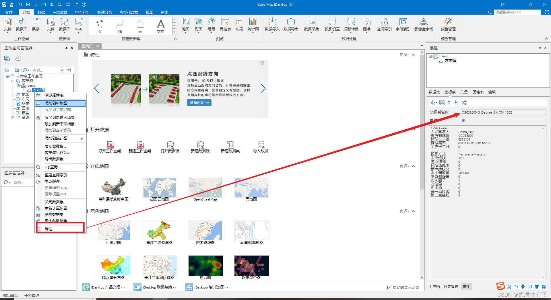Click the 空间索引 spatial index icon
Viewport: 551px width, 300px height.
coord(384,25)
